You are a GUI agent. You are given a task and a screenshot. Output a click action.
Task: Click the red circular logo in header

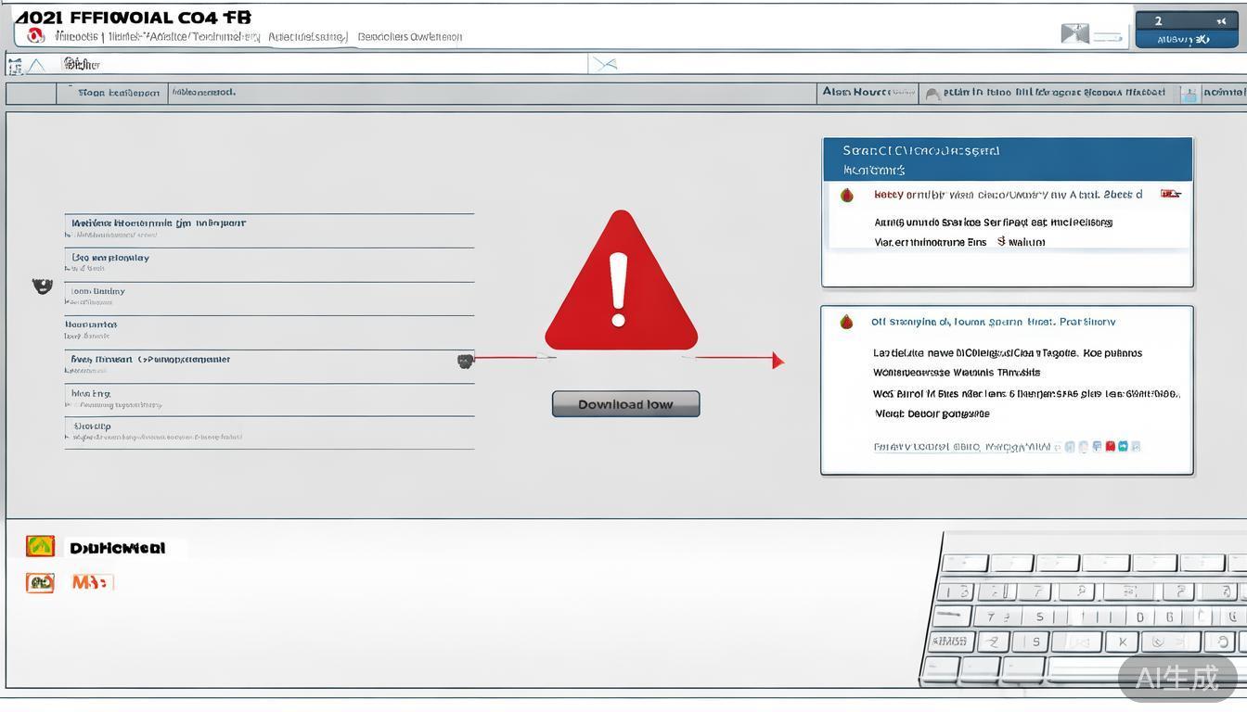(36, 36)
